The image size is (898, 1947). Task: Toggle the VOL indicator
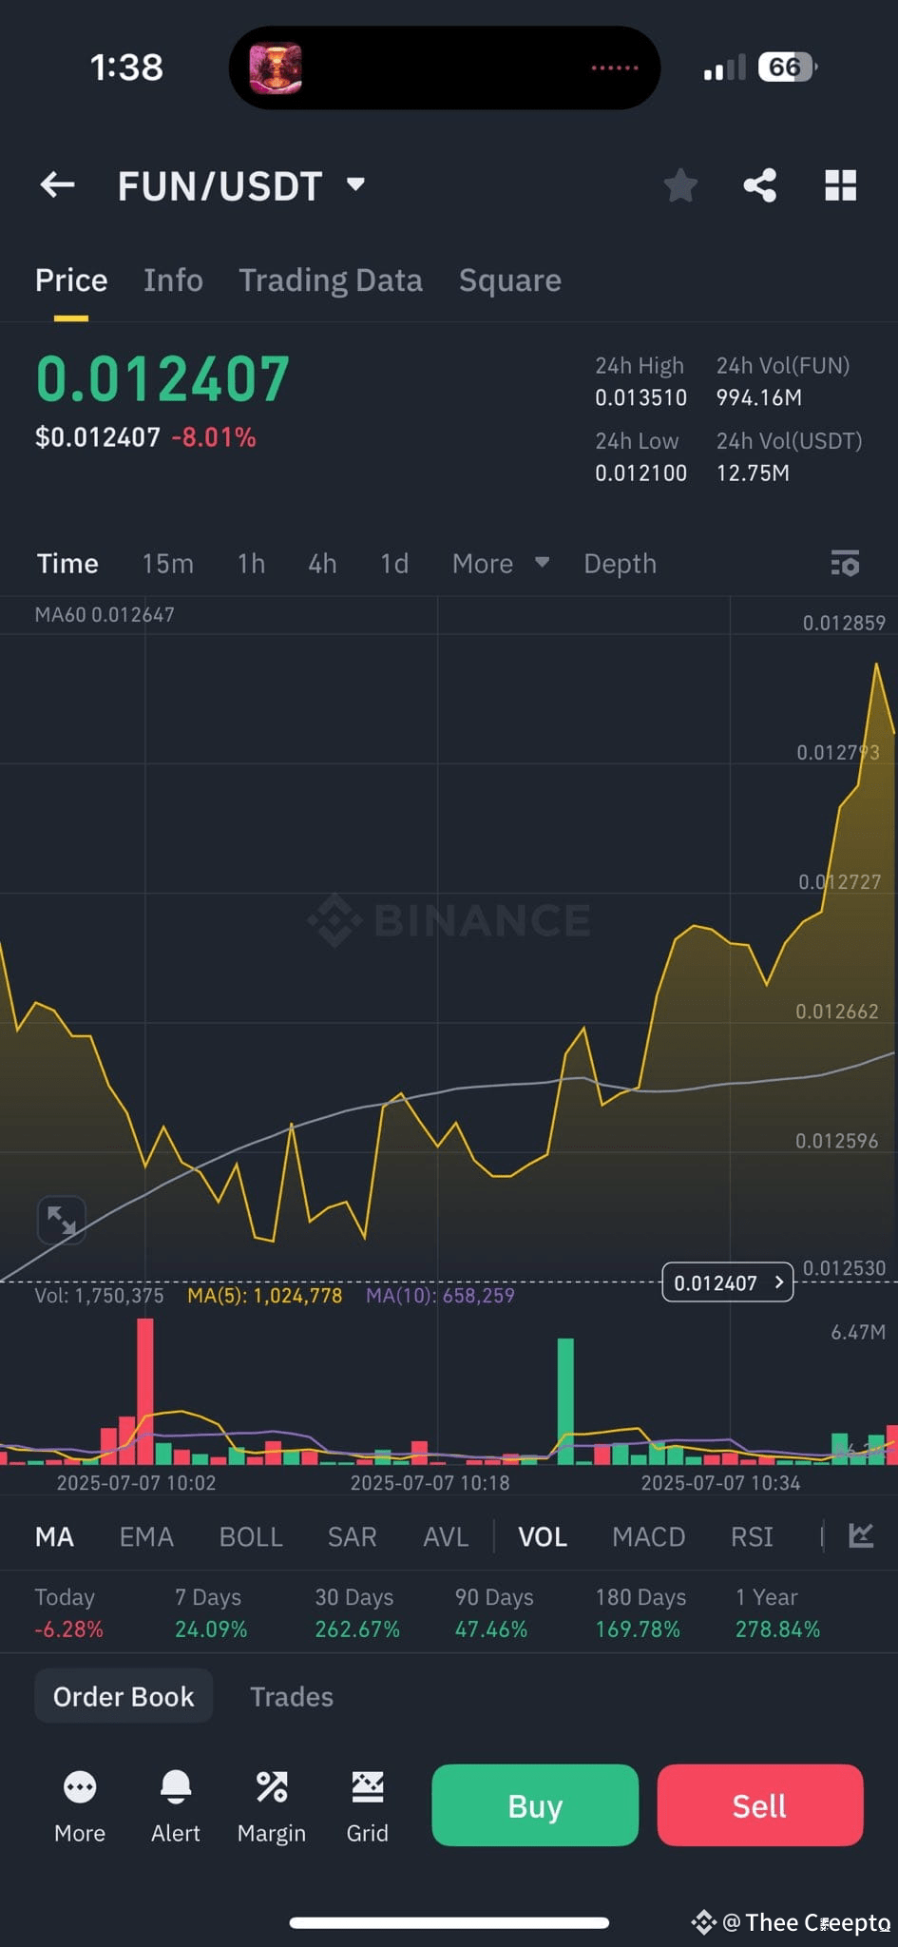click(543, 1536)
